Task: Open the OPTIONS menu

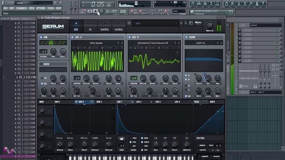Action: click(41, 8)
